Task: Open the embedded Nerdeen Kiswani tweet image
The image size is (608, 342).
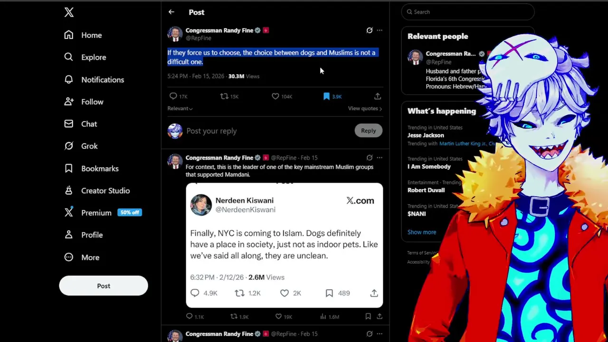Action: point(284,246)
